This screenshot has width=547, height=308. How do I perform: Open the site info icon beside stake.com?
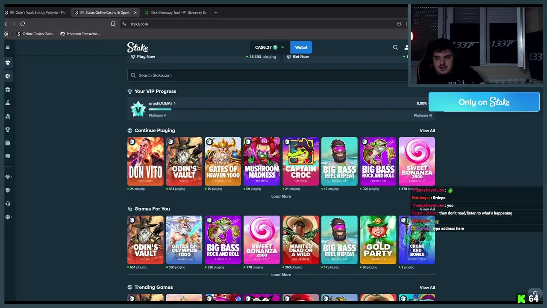[x=124, y=24]
